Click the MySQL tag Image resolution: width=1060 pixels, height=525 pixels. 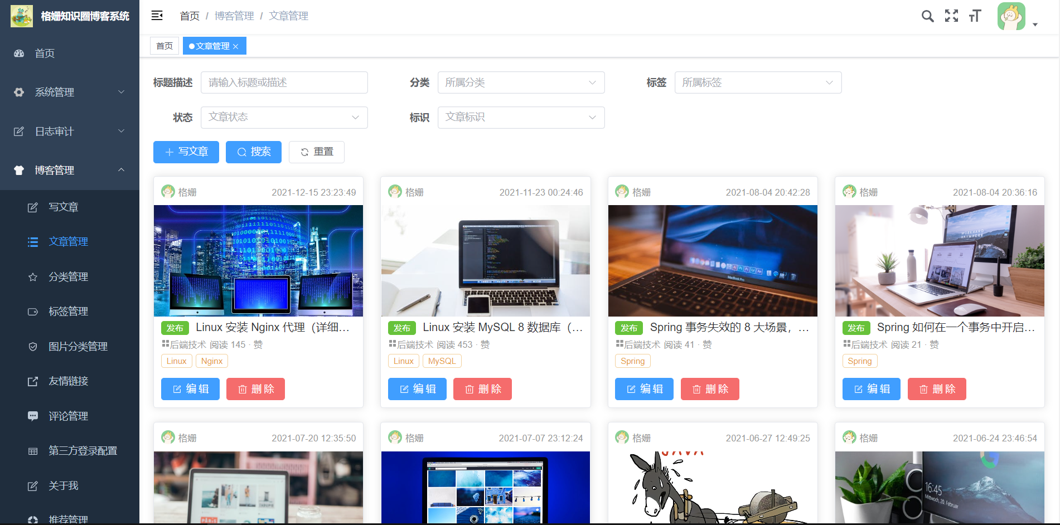(x=442, y=361)
